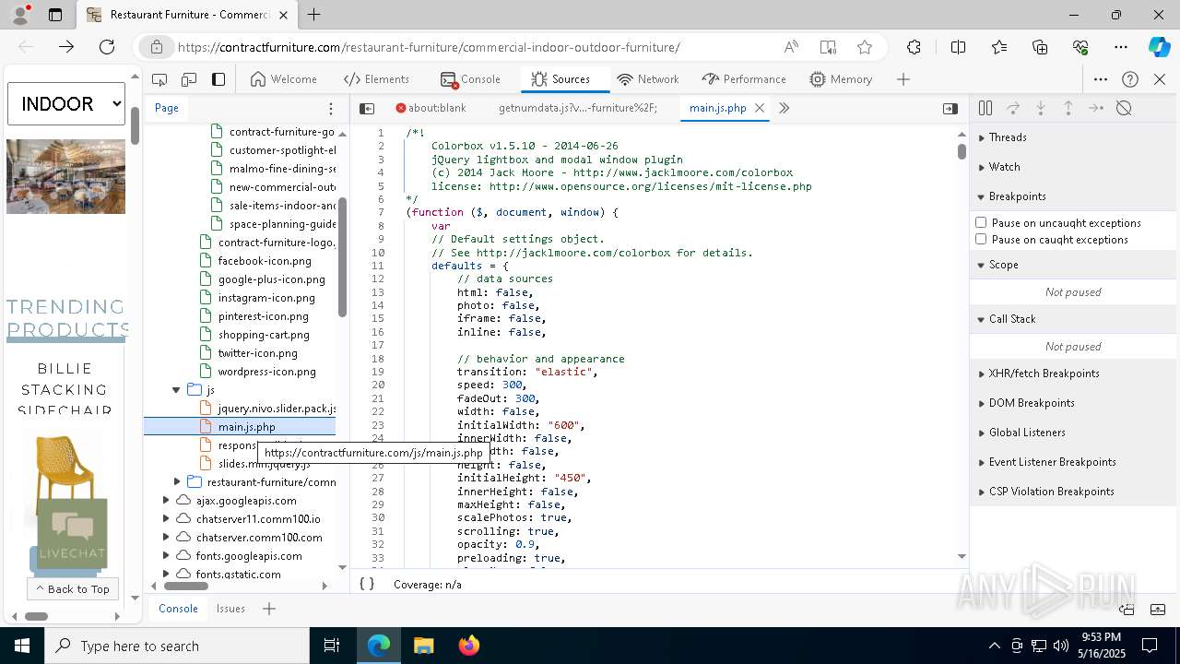Screen dimensions: 1180x664
Task: Open DevTools help icon
Action: [1130, 79]
